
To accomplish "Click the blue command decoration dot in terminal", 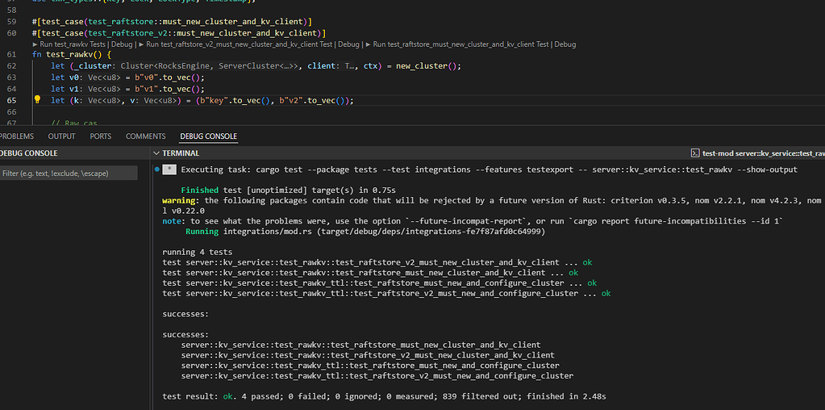I will click(156, 169).
